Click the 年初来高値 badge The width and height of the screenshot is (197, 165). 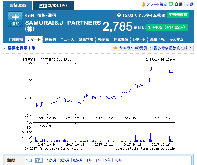coord(178,15)
